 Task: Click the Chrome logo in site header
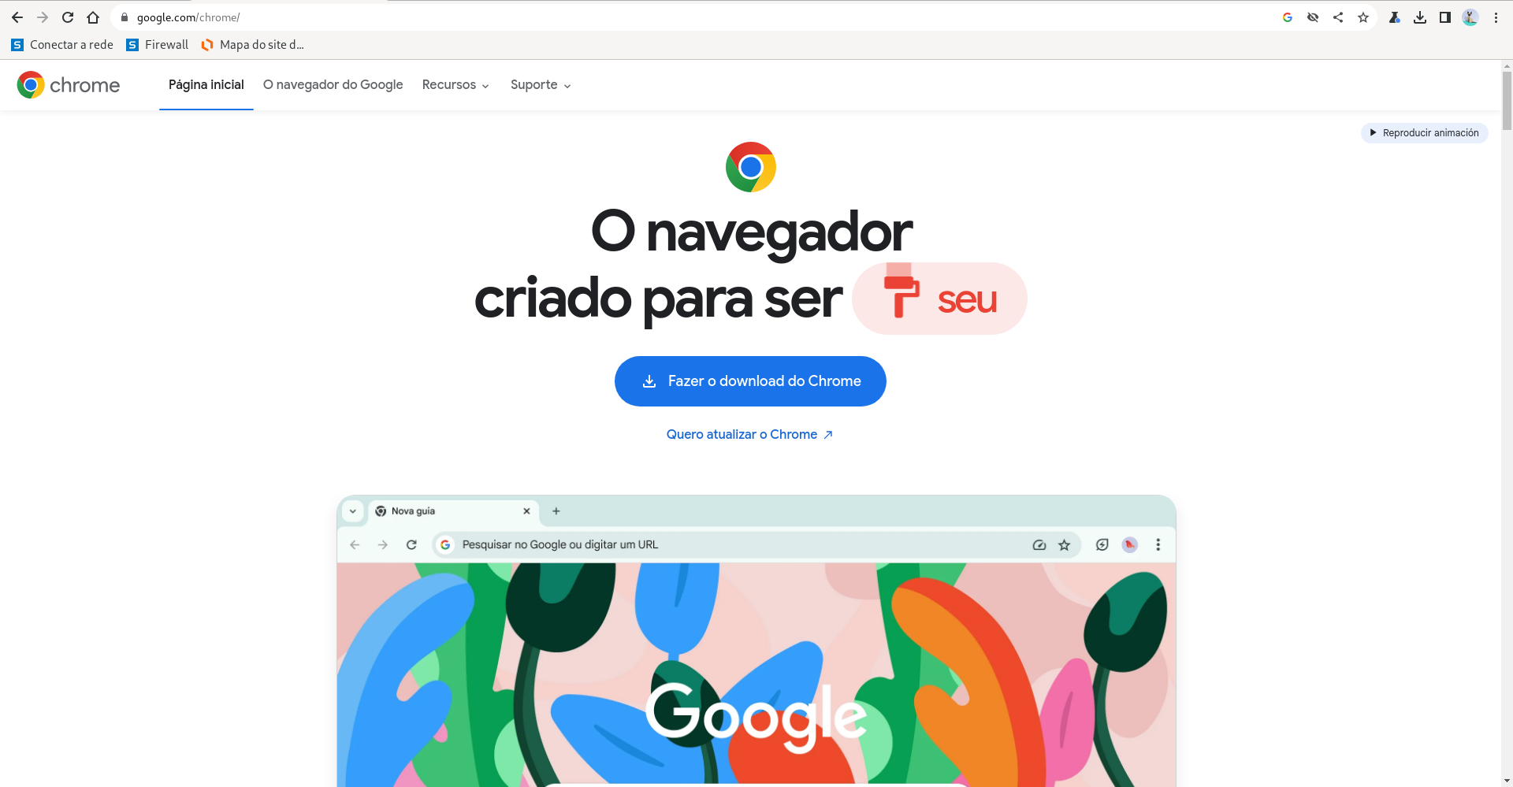coord(69,85)
